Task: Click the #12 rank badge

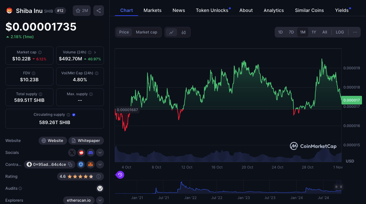Action: tap(60, 11)
